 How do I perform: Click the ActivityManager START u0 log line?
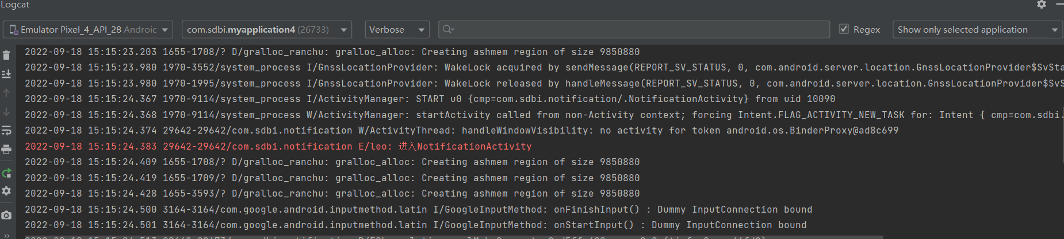[430, 99]
